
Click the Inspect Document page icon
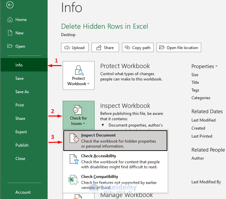[x=74, y=138]
